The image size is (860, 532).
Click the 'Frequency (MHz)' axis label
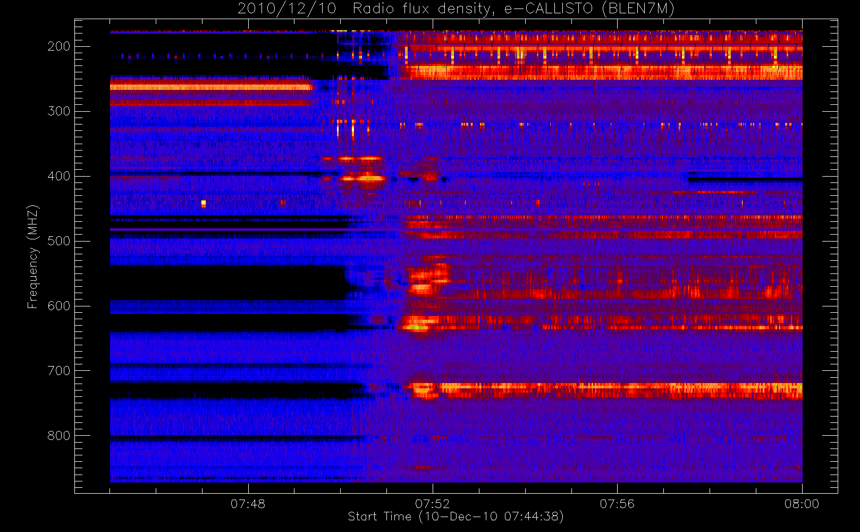(x=33, y=256)
